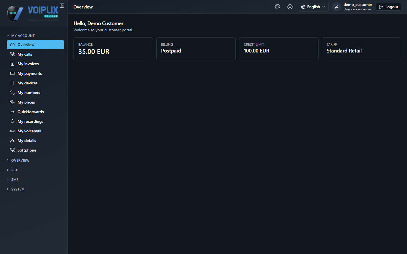Click the Softphone handset icon
Image resolution: width=407 pixels, height=254 pixels.
[x=12, y=150]
